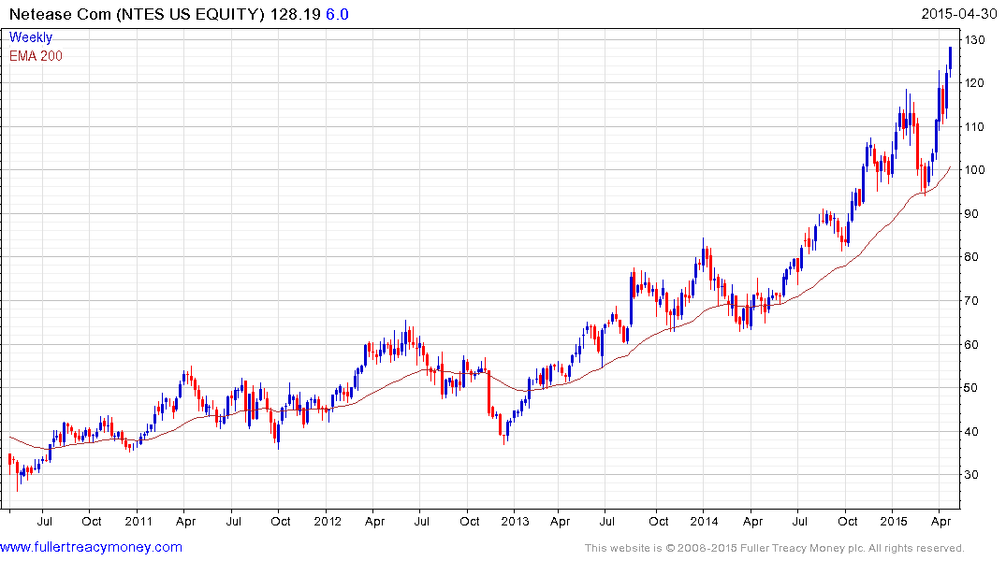The height and width of the screenshot is (561, 1006).
Task: Select the 2012 marker on time axis
Action: click(328, 521)
